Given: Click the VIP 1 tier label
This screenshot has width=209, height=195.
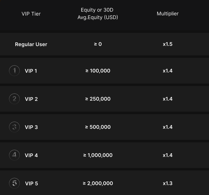Looking at the screenshot, I should tap(31, 71).
